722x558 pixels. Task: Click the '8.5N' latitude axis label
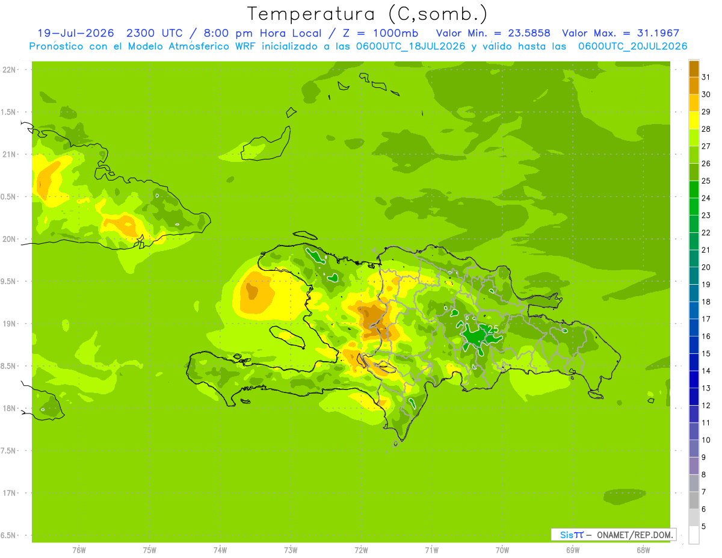click(9, 366)
